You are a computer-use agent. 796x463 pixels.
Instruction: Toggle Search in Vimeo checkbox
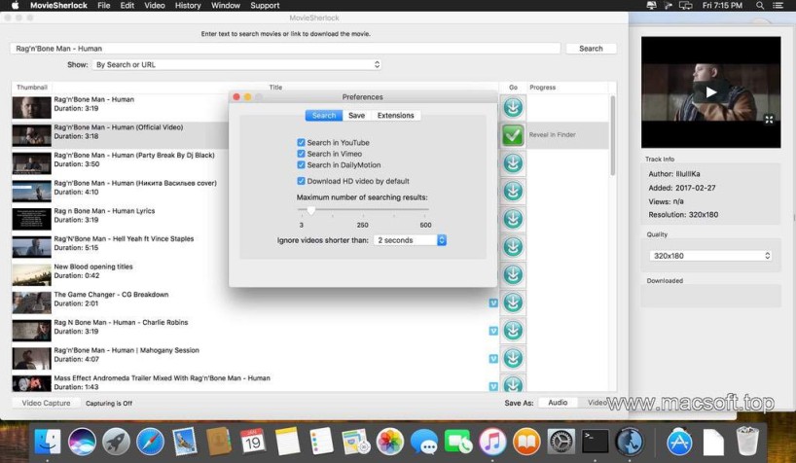pyautogui.click(x=301, y=154)
